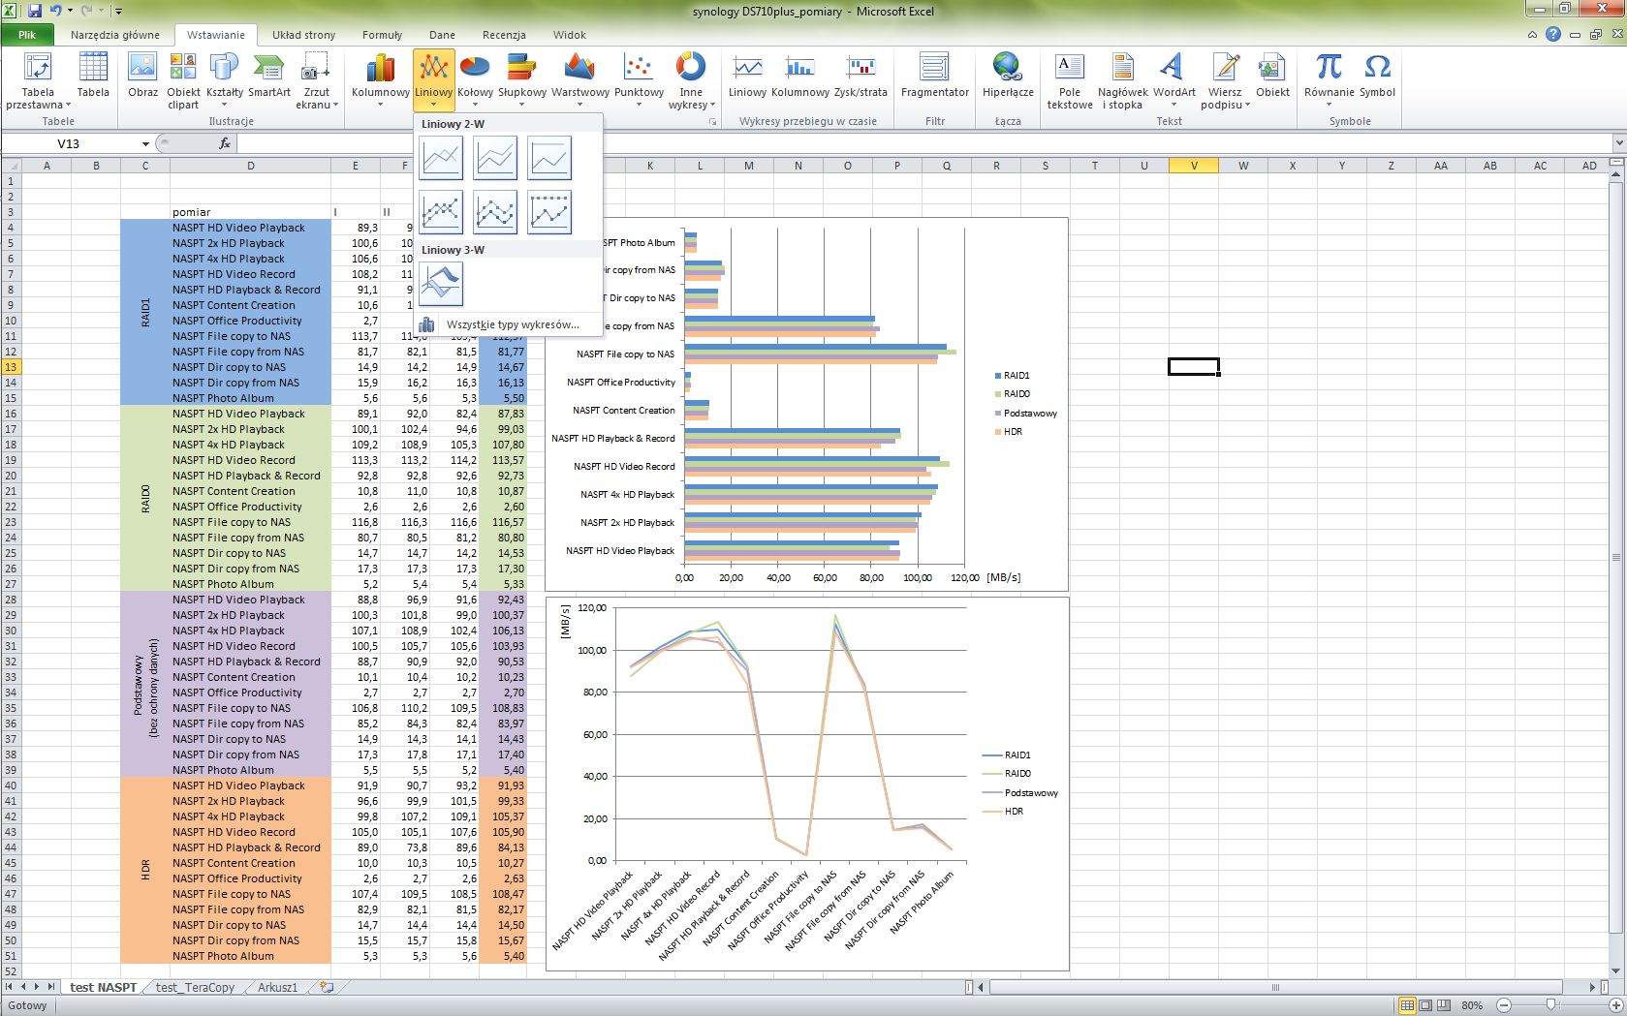Switch to Układ strony ribbon tab
Image resolution: width=1627 pixels, height=1016 pixels.
(303, 35)
